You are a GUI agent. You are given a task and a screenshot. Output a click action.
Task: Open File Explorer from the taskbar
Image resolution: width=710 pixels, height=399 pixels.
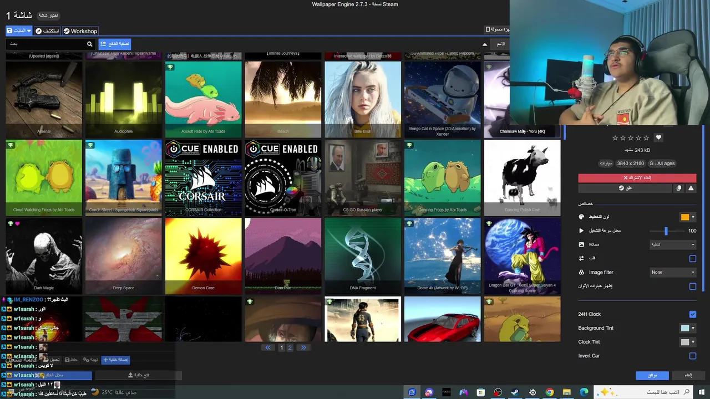coord(566,392)
